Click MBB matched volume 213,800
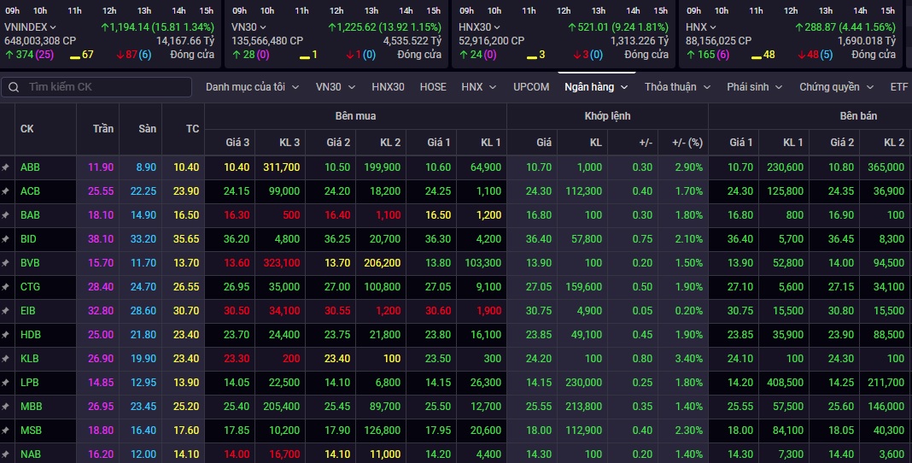The image size is (912, 463). pos(583,407)
